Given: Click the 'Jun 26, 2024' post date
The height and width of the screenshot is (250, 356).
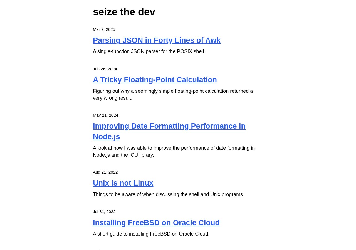Looking at the screenshot, I should 105,69.
